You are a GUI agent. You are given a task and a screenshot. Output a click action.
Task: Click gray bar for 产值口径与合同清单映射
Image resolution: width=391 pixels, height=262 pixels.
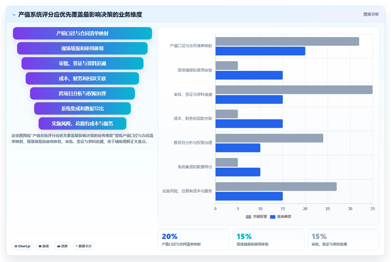click(x=287, y=41)
